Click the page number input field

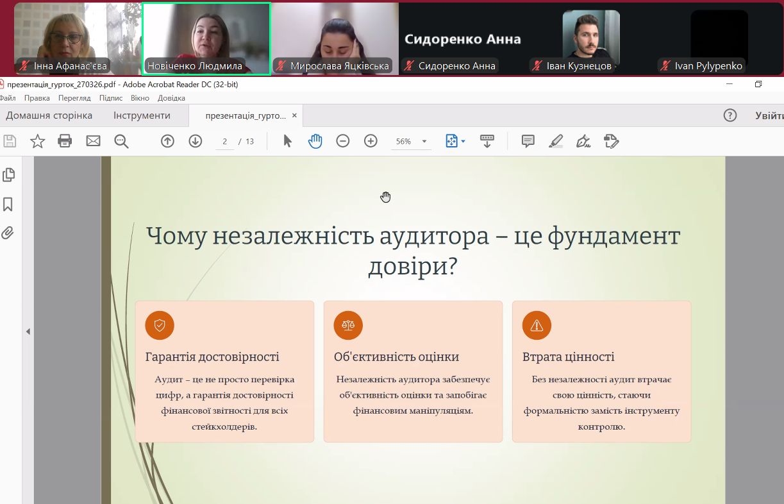click(225, 142)
